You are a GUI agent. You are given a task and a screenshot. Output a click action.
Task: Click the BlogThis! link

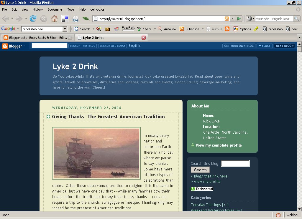[135, 46]
